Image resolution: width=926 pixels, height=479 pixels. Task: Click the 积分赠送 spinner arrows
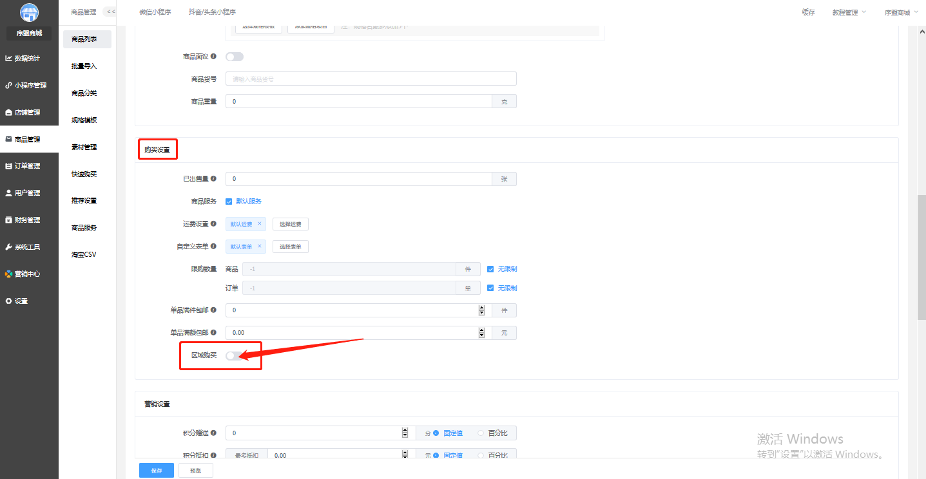[405, 433]
